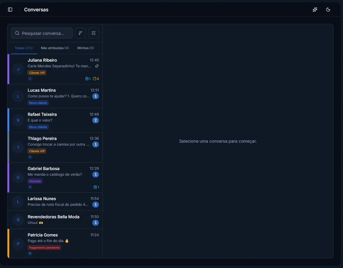
Task: Open Thiago Pereira conversation
Action: click(55, 147)
